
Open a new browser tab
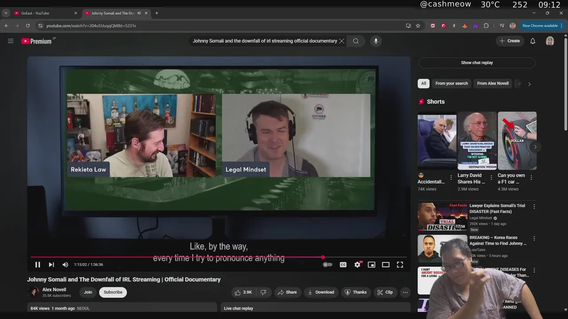(157, 13)
